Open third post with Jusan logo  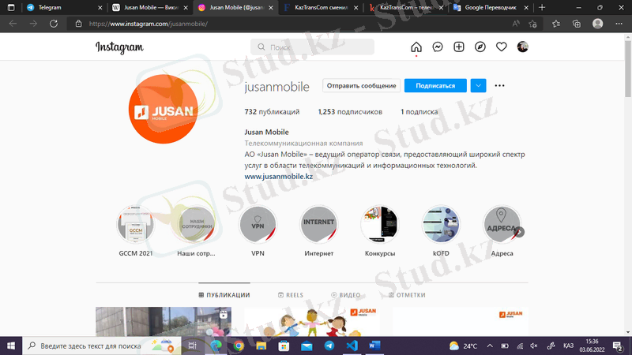tap(461, 322)
